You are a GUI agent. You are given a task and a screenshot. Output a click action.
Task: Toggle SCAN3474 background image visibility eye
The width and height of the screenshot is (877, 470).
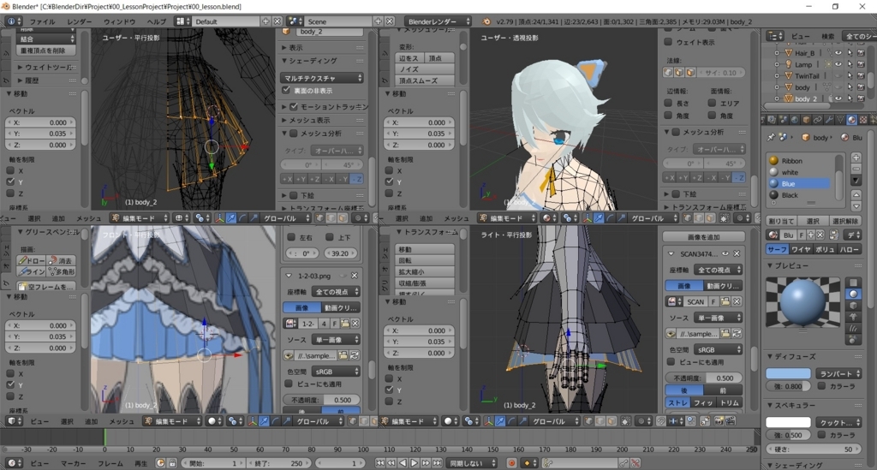pyautogui.click(x=725, y=253)
